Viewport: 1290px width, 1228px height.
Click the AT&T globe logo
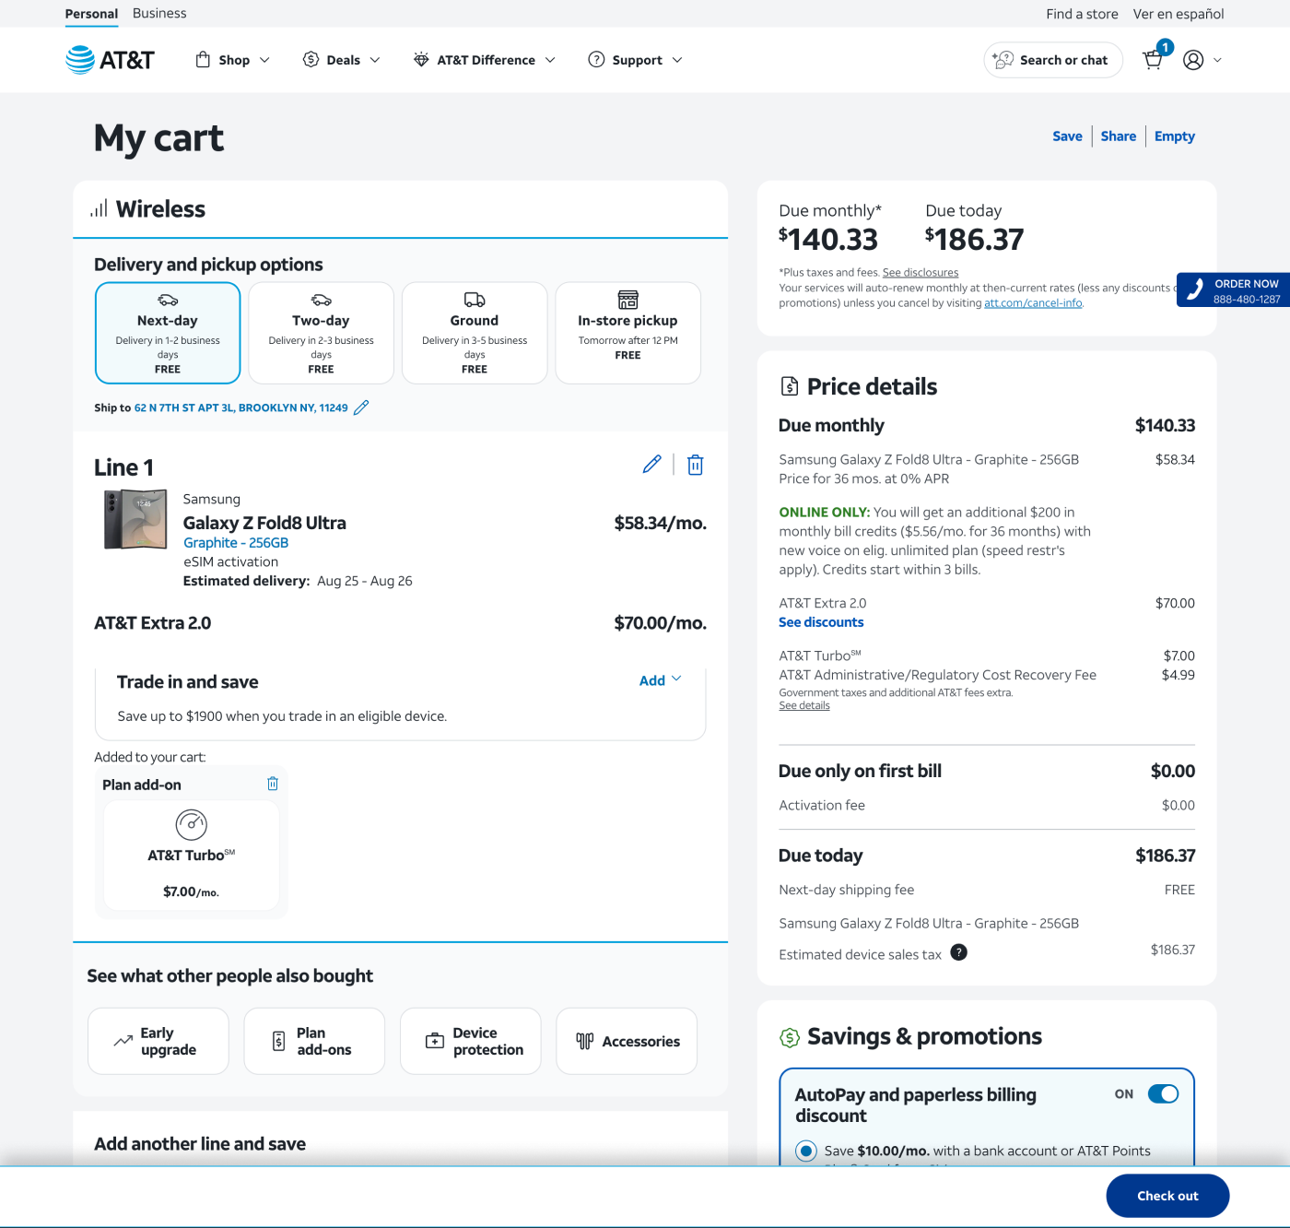[80, 60]
